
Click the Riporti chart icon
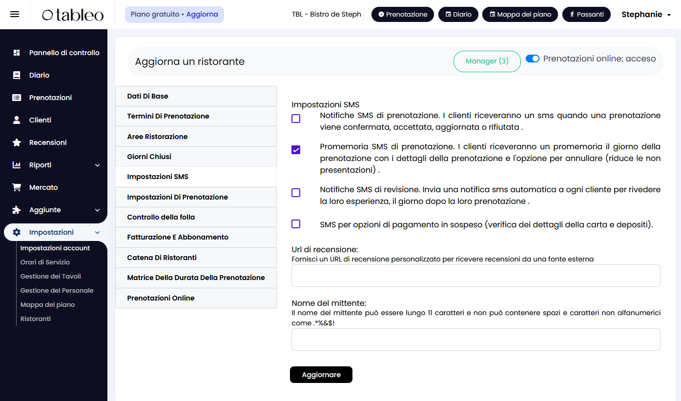(17, 165)
